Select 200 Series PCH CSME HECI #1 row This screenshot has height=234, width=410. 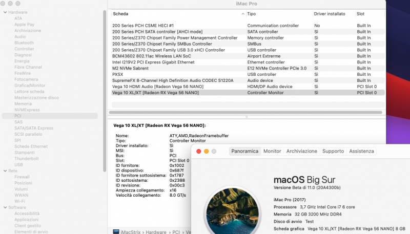(x=248, y=26)
